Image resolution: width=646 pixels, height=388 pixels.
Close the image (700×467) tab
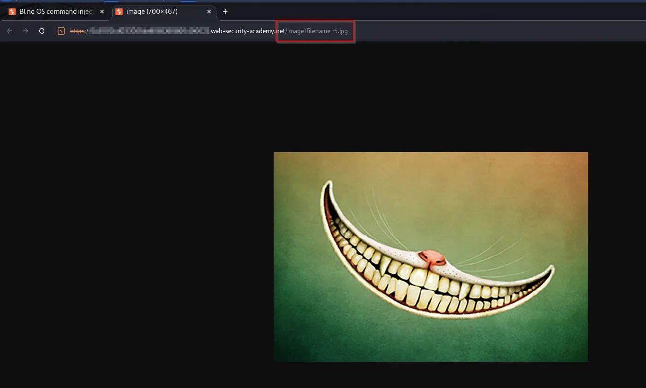click(209, 12)
